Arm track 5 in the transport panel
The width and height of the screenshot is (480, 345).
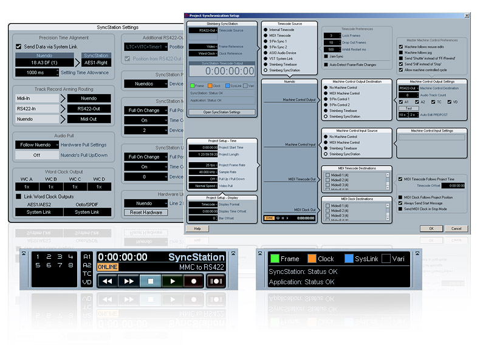(38, 265)
